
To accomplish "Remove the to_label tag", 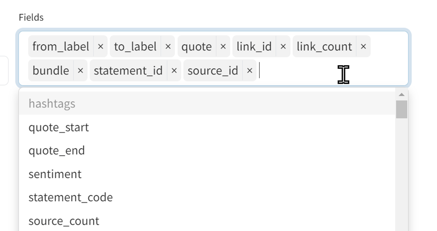I will pos(168,47).
